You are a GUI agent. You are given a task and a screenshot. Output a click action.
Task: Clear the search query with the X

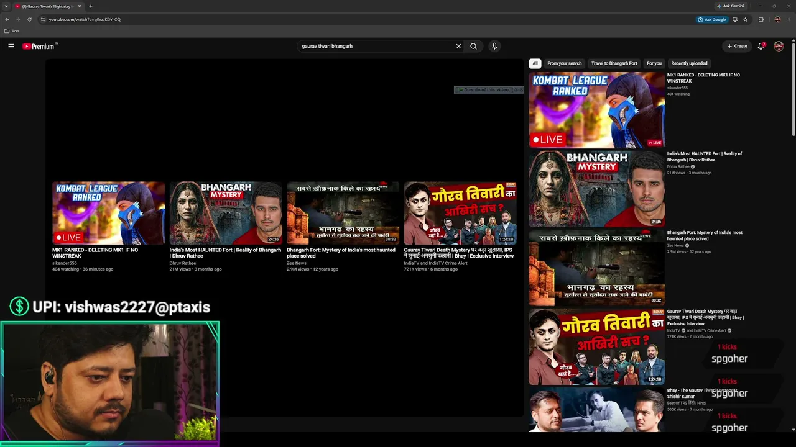(459, 46)
